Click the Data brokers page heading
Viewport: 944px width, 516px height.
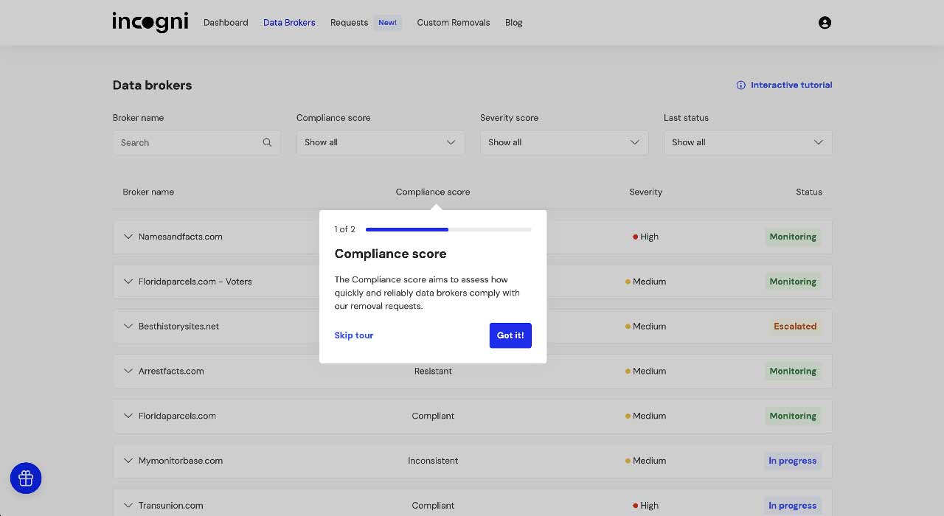(x=152, y=85)
